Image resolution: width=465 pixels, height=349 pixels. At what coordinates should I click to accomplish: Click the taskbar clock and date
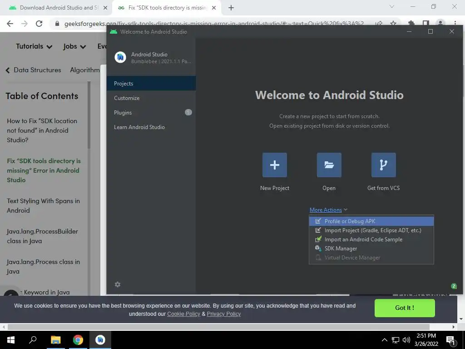[x=426, y=340]
